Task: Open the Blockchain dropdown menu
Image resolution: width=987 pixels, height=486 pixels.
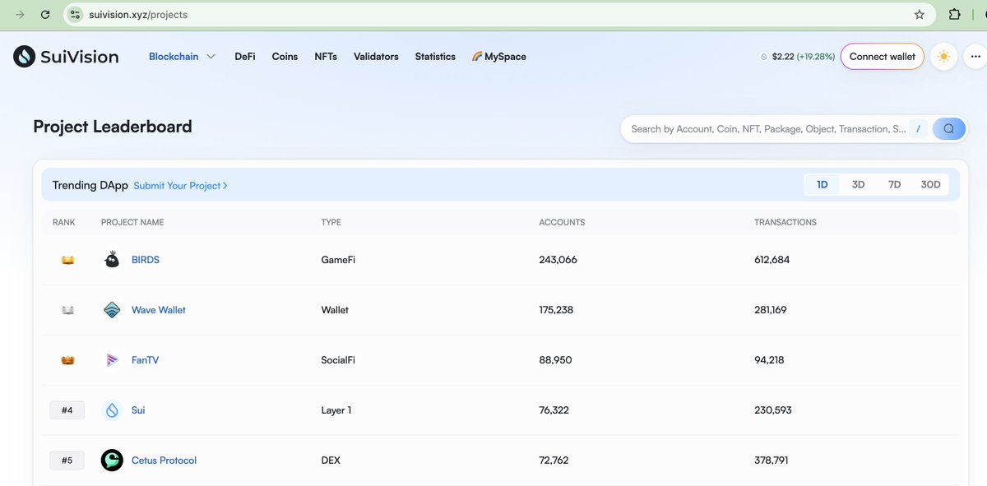Action: pos(181,56)
